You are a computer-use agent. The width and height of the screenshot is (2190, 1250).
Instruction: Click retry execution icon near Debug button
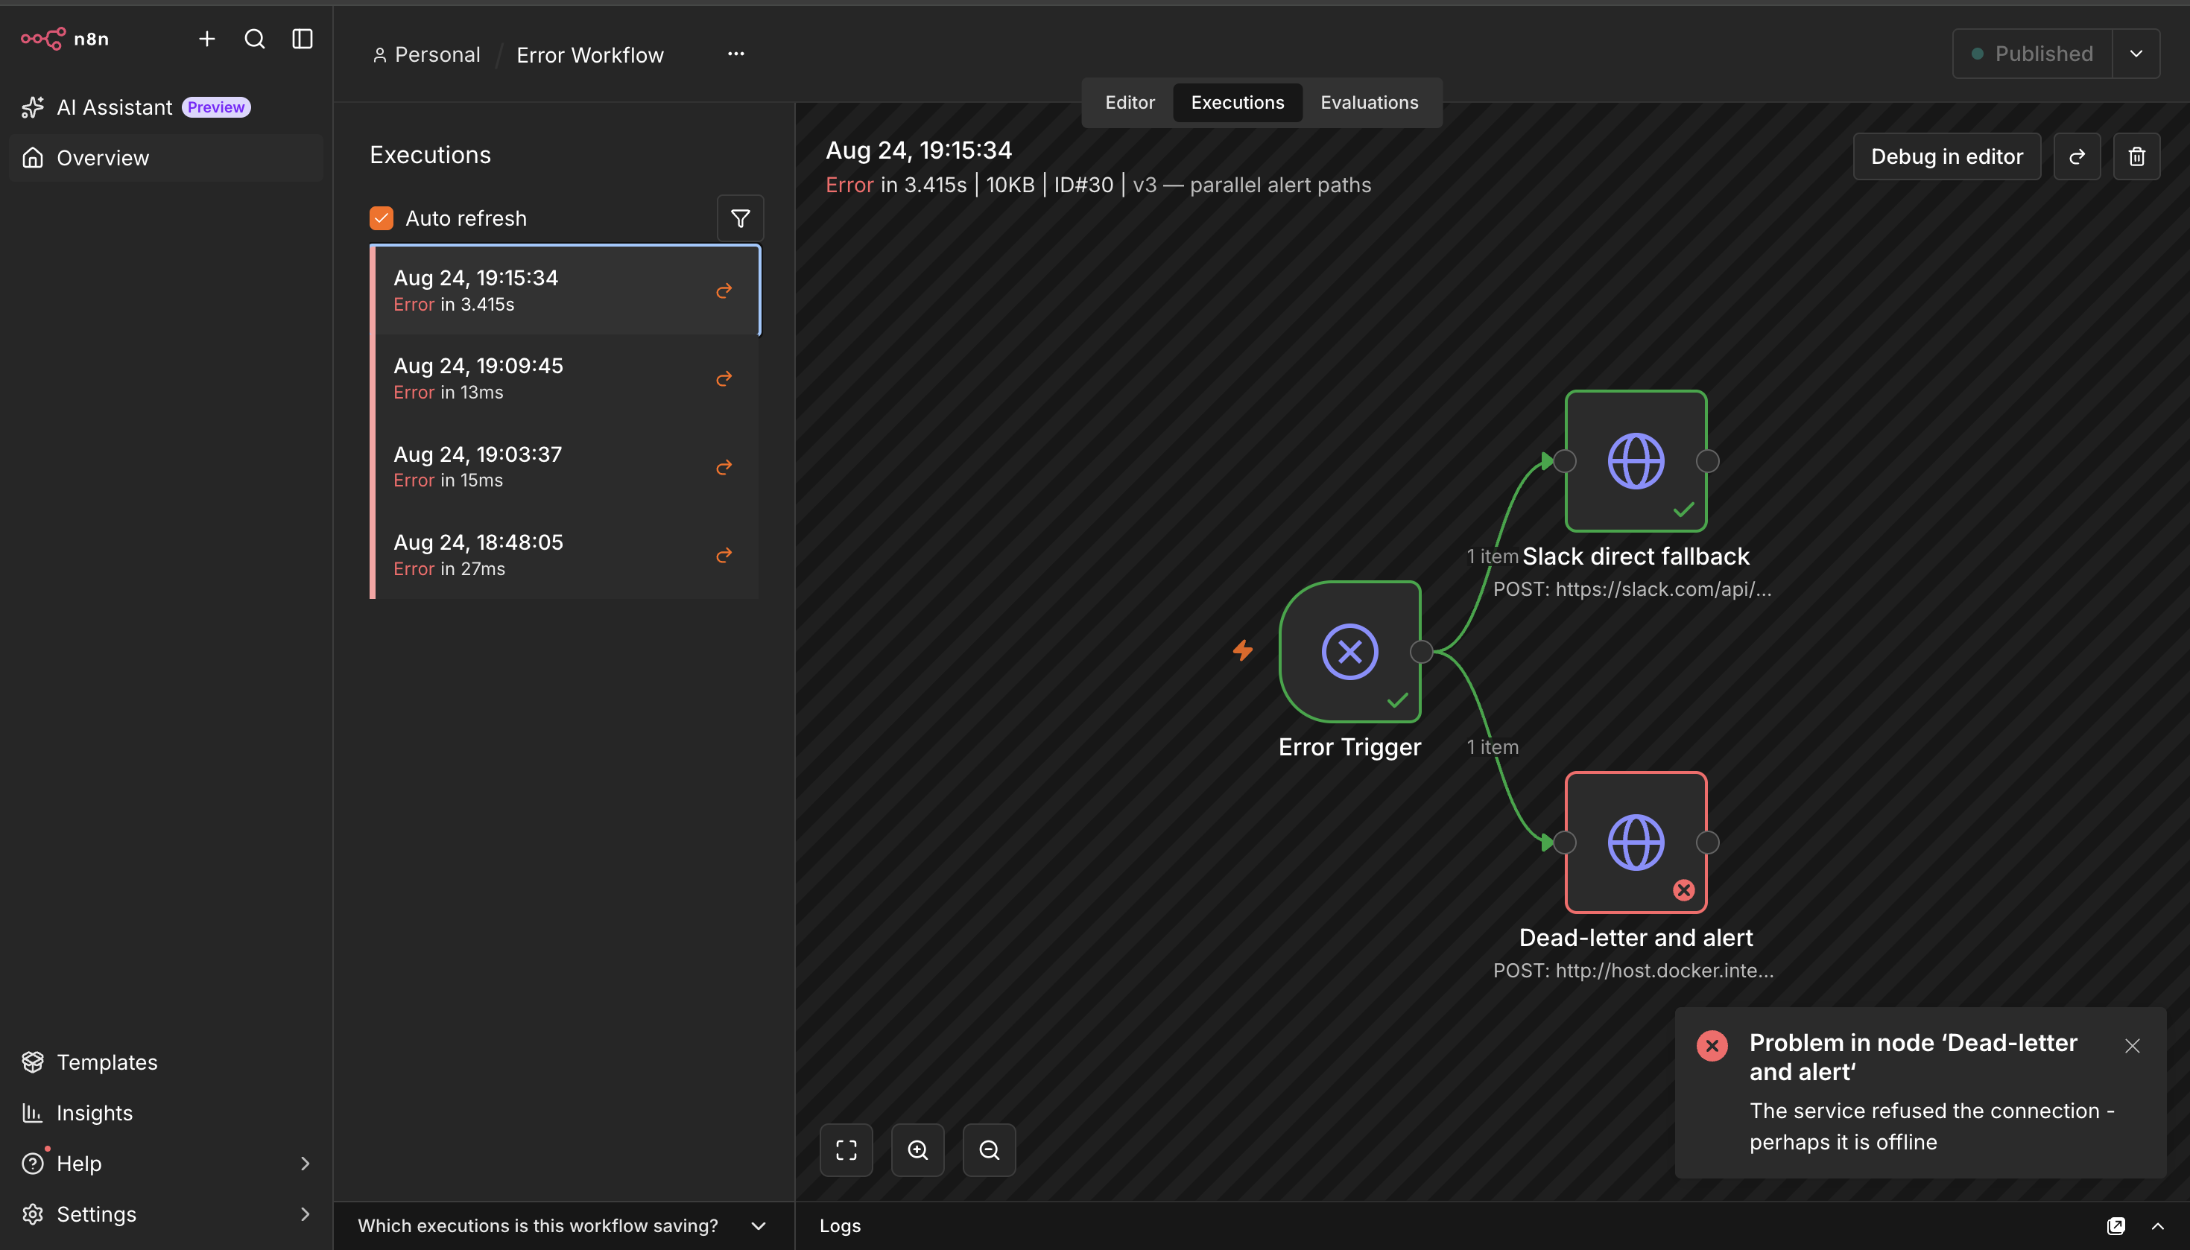coord(2077,156)
